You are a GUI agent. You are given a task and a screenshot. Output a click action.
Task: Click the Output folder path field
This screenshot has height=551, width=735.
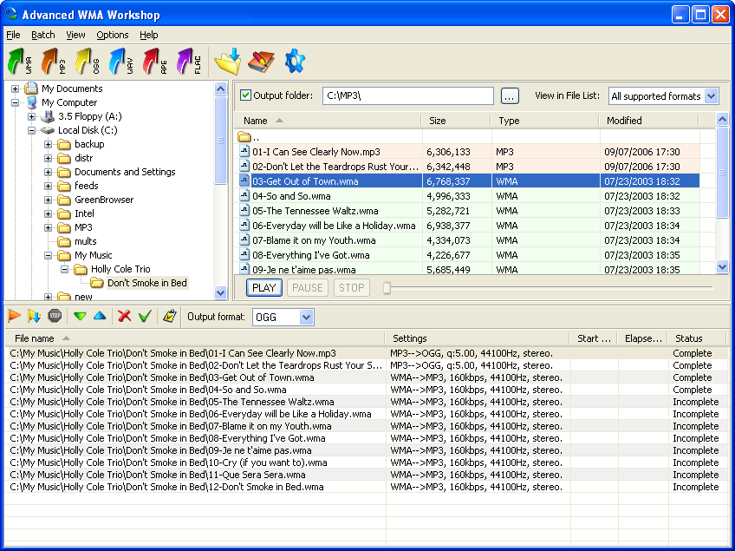(408, 95)
